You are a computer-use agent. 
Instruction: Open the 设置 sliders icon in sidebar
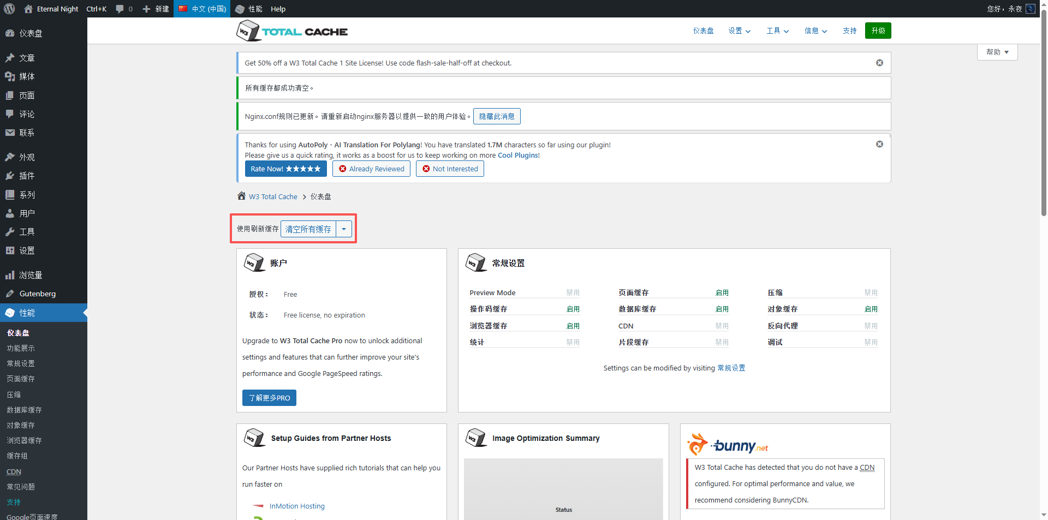click(x=10, y=250)
